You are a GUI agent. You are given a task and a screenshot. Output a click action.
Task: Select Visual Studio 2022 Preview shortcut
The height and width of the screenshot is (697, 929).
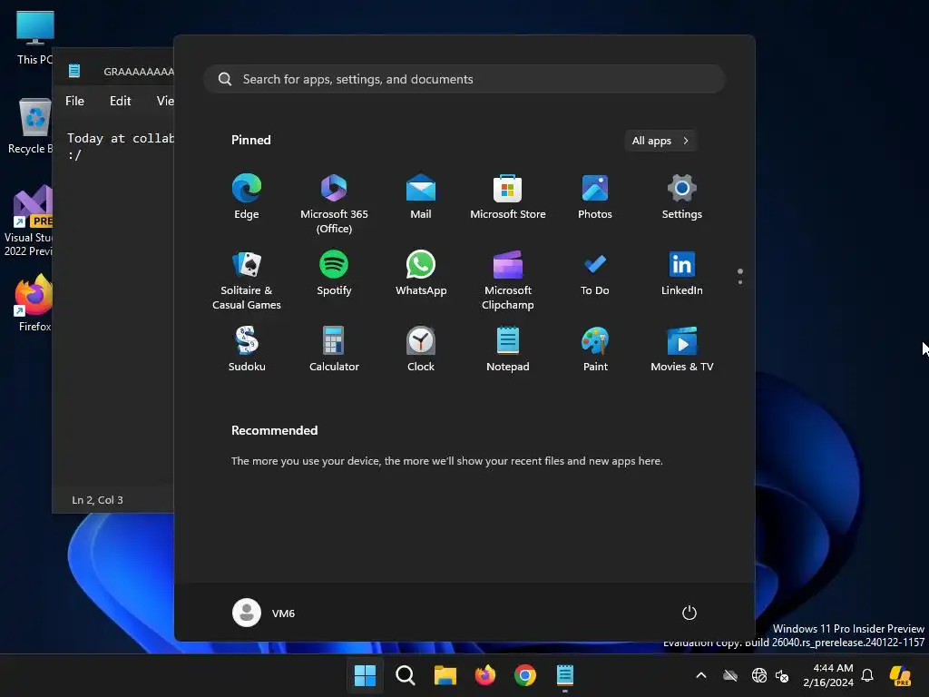pos(30,221)
